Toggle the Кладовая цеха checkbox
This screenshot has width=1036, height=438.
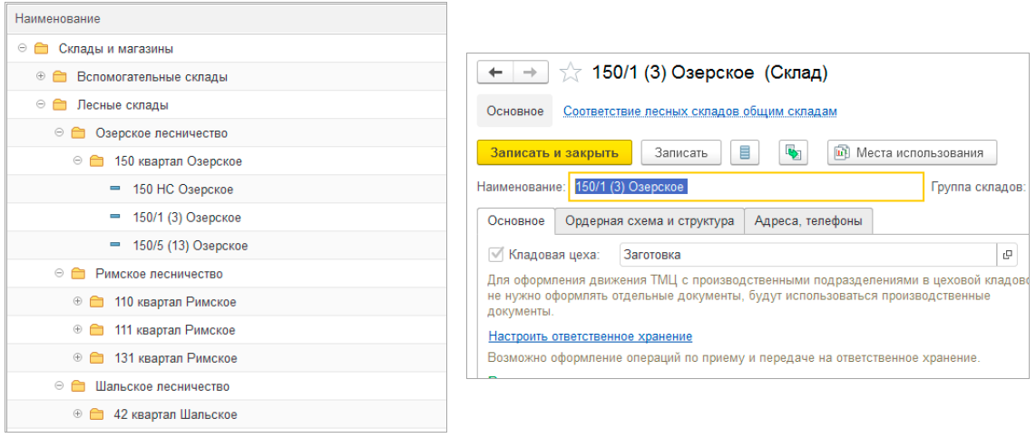(x=495, y=255)
